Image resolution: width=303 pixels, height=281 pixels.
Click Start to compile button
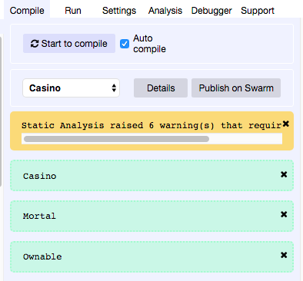click(x=69, y=44)
